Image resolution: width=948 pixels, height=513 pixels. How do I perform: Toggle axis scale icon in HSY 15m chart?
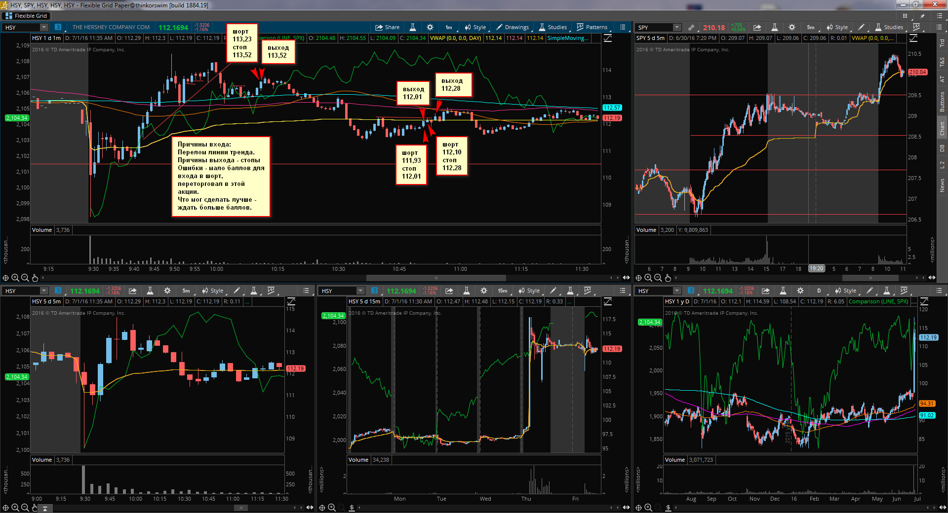[x=608, y=301]
